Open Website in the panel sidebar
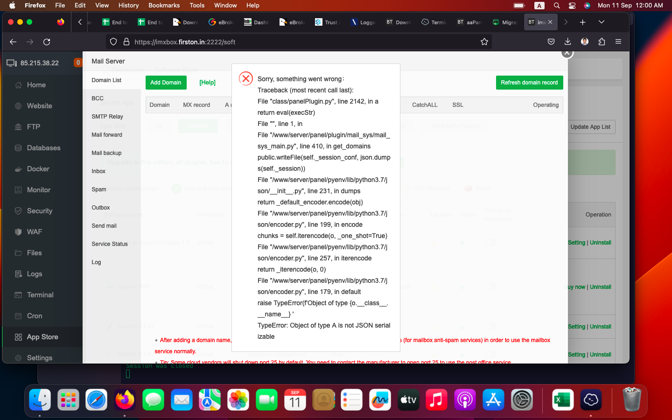The image size is (672, 420). point(40,106)
